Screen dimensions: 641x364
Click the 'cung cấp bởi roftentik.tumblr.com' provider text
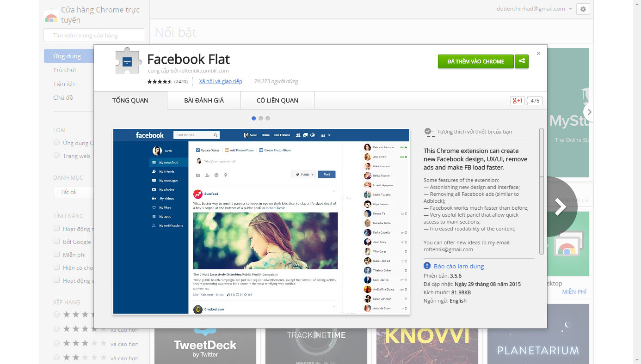[188, 71]
